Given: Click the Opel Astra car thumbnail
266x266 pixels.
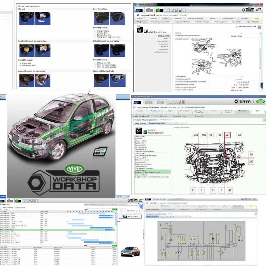Looking at the screenshot, I should point(130,252).
